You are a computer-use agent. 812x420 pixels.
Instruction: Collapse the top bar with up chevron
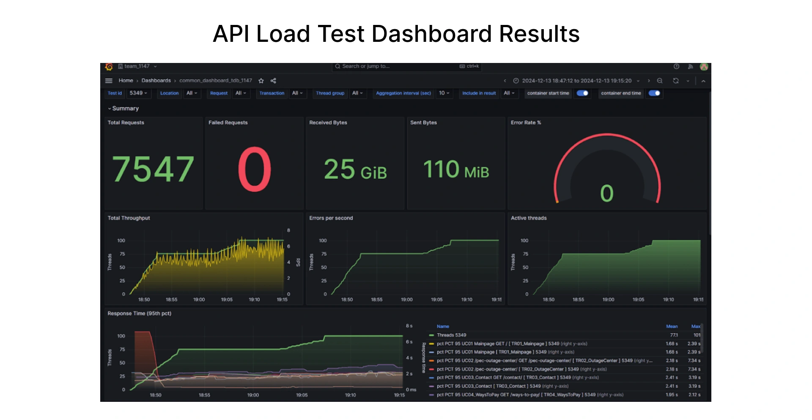click(x=703, y=81)
